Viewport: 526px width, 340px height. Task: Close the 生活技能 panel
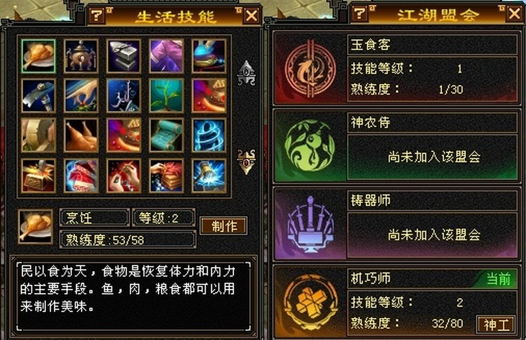(252, 15)
